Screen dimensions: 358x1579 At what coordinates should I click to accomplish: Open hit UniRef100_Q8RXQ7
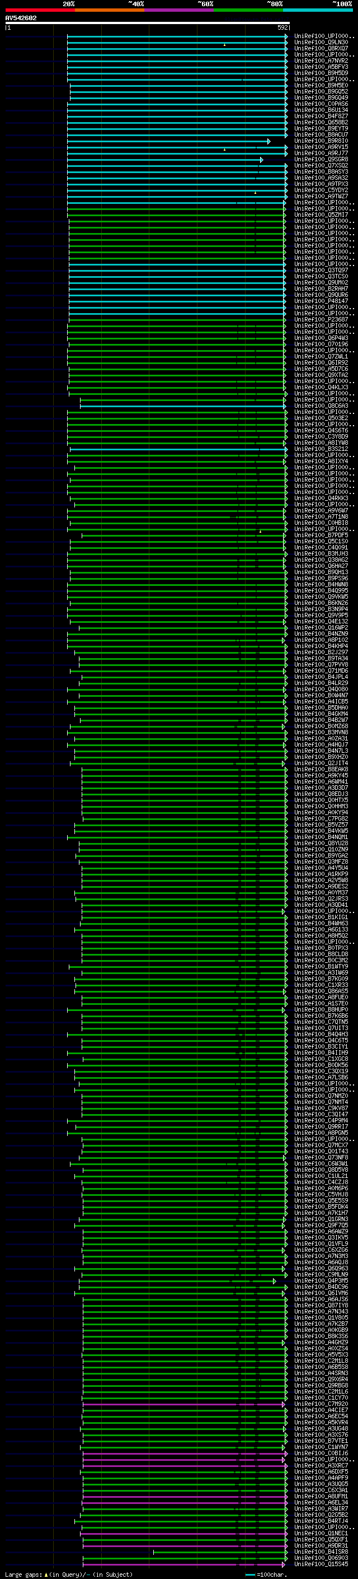[321, 49]
